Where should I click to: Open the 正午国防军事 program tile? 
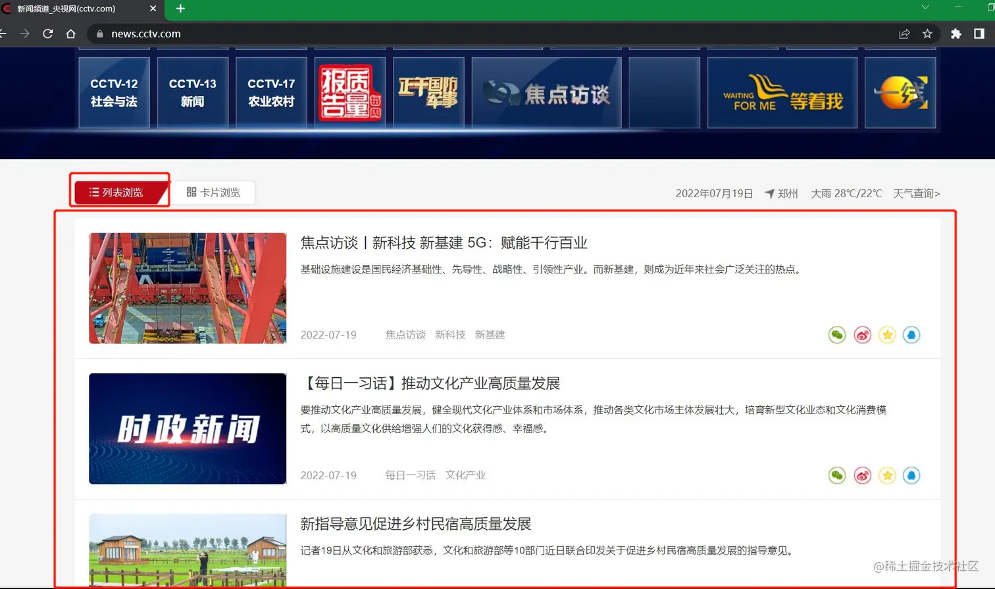pyautogui.click(x=428, y=93)
